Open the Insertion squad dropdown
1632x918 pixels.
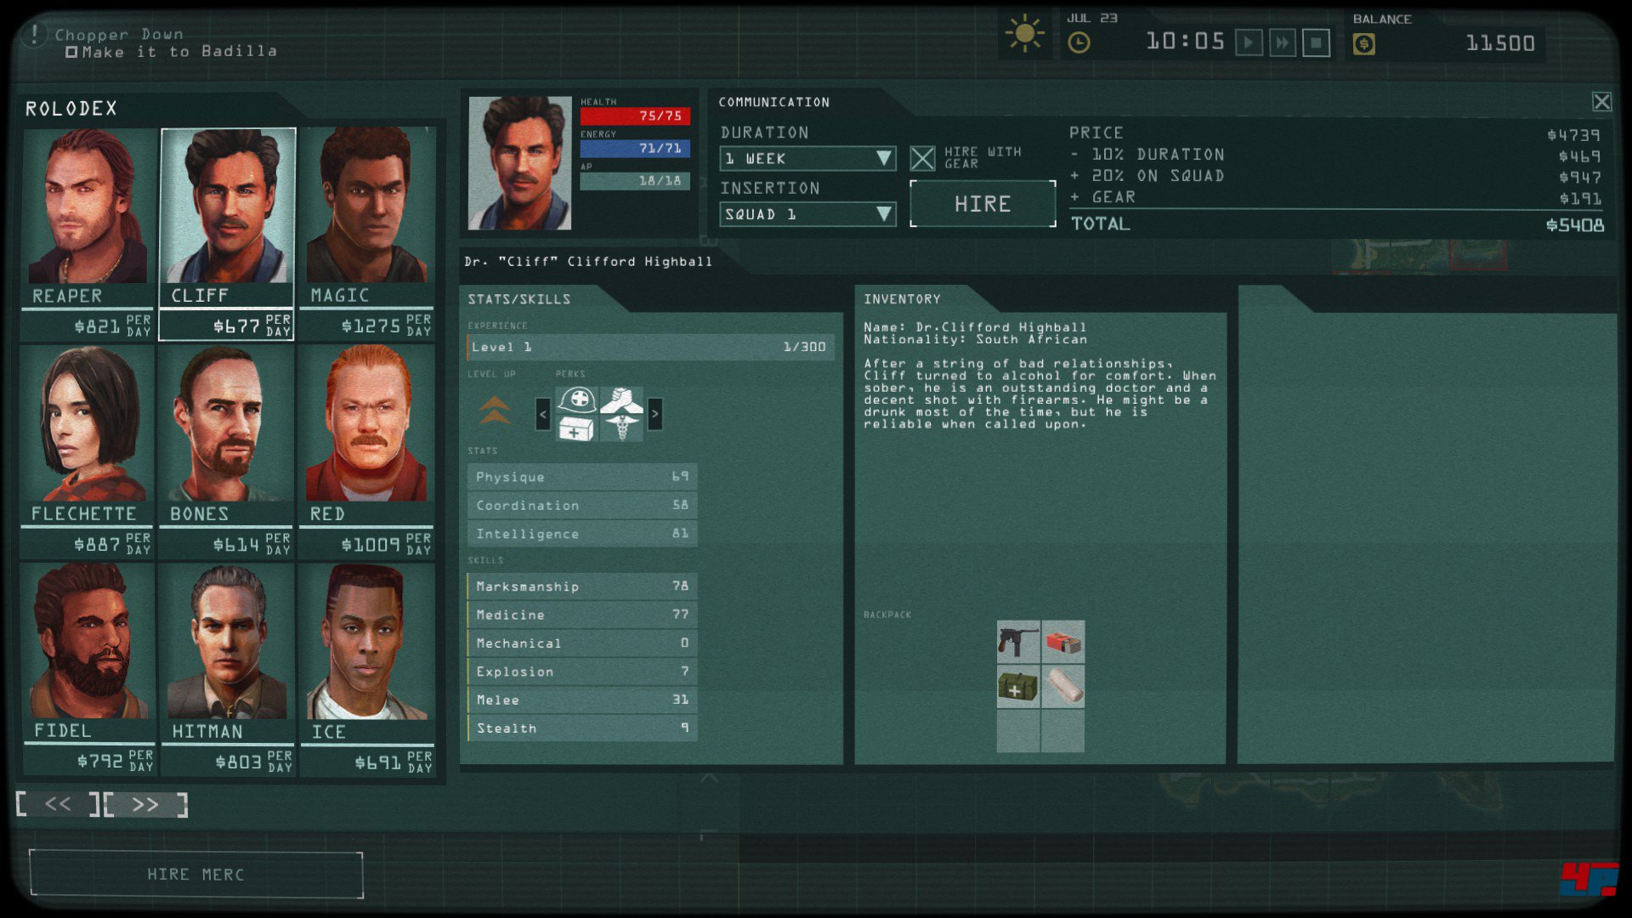click(x=807, y=214)
